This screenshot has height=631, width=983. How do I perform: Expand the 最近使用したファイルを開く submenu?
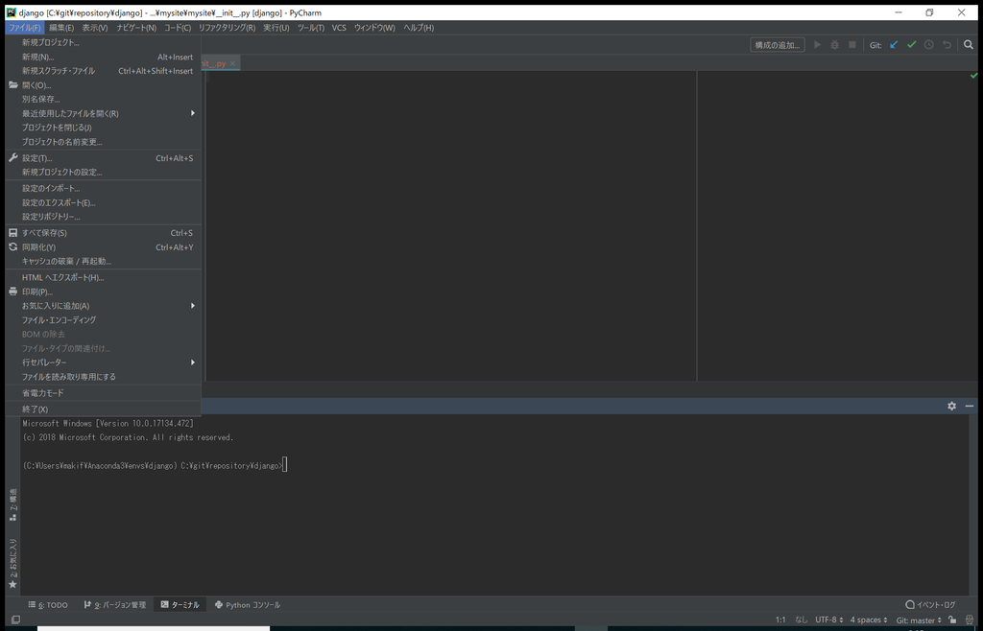(x=103, y=113)
